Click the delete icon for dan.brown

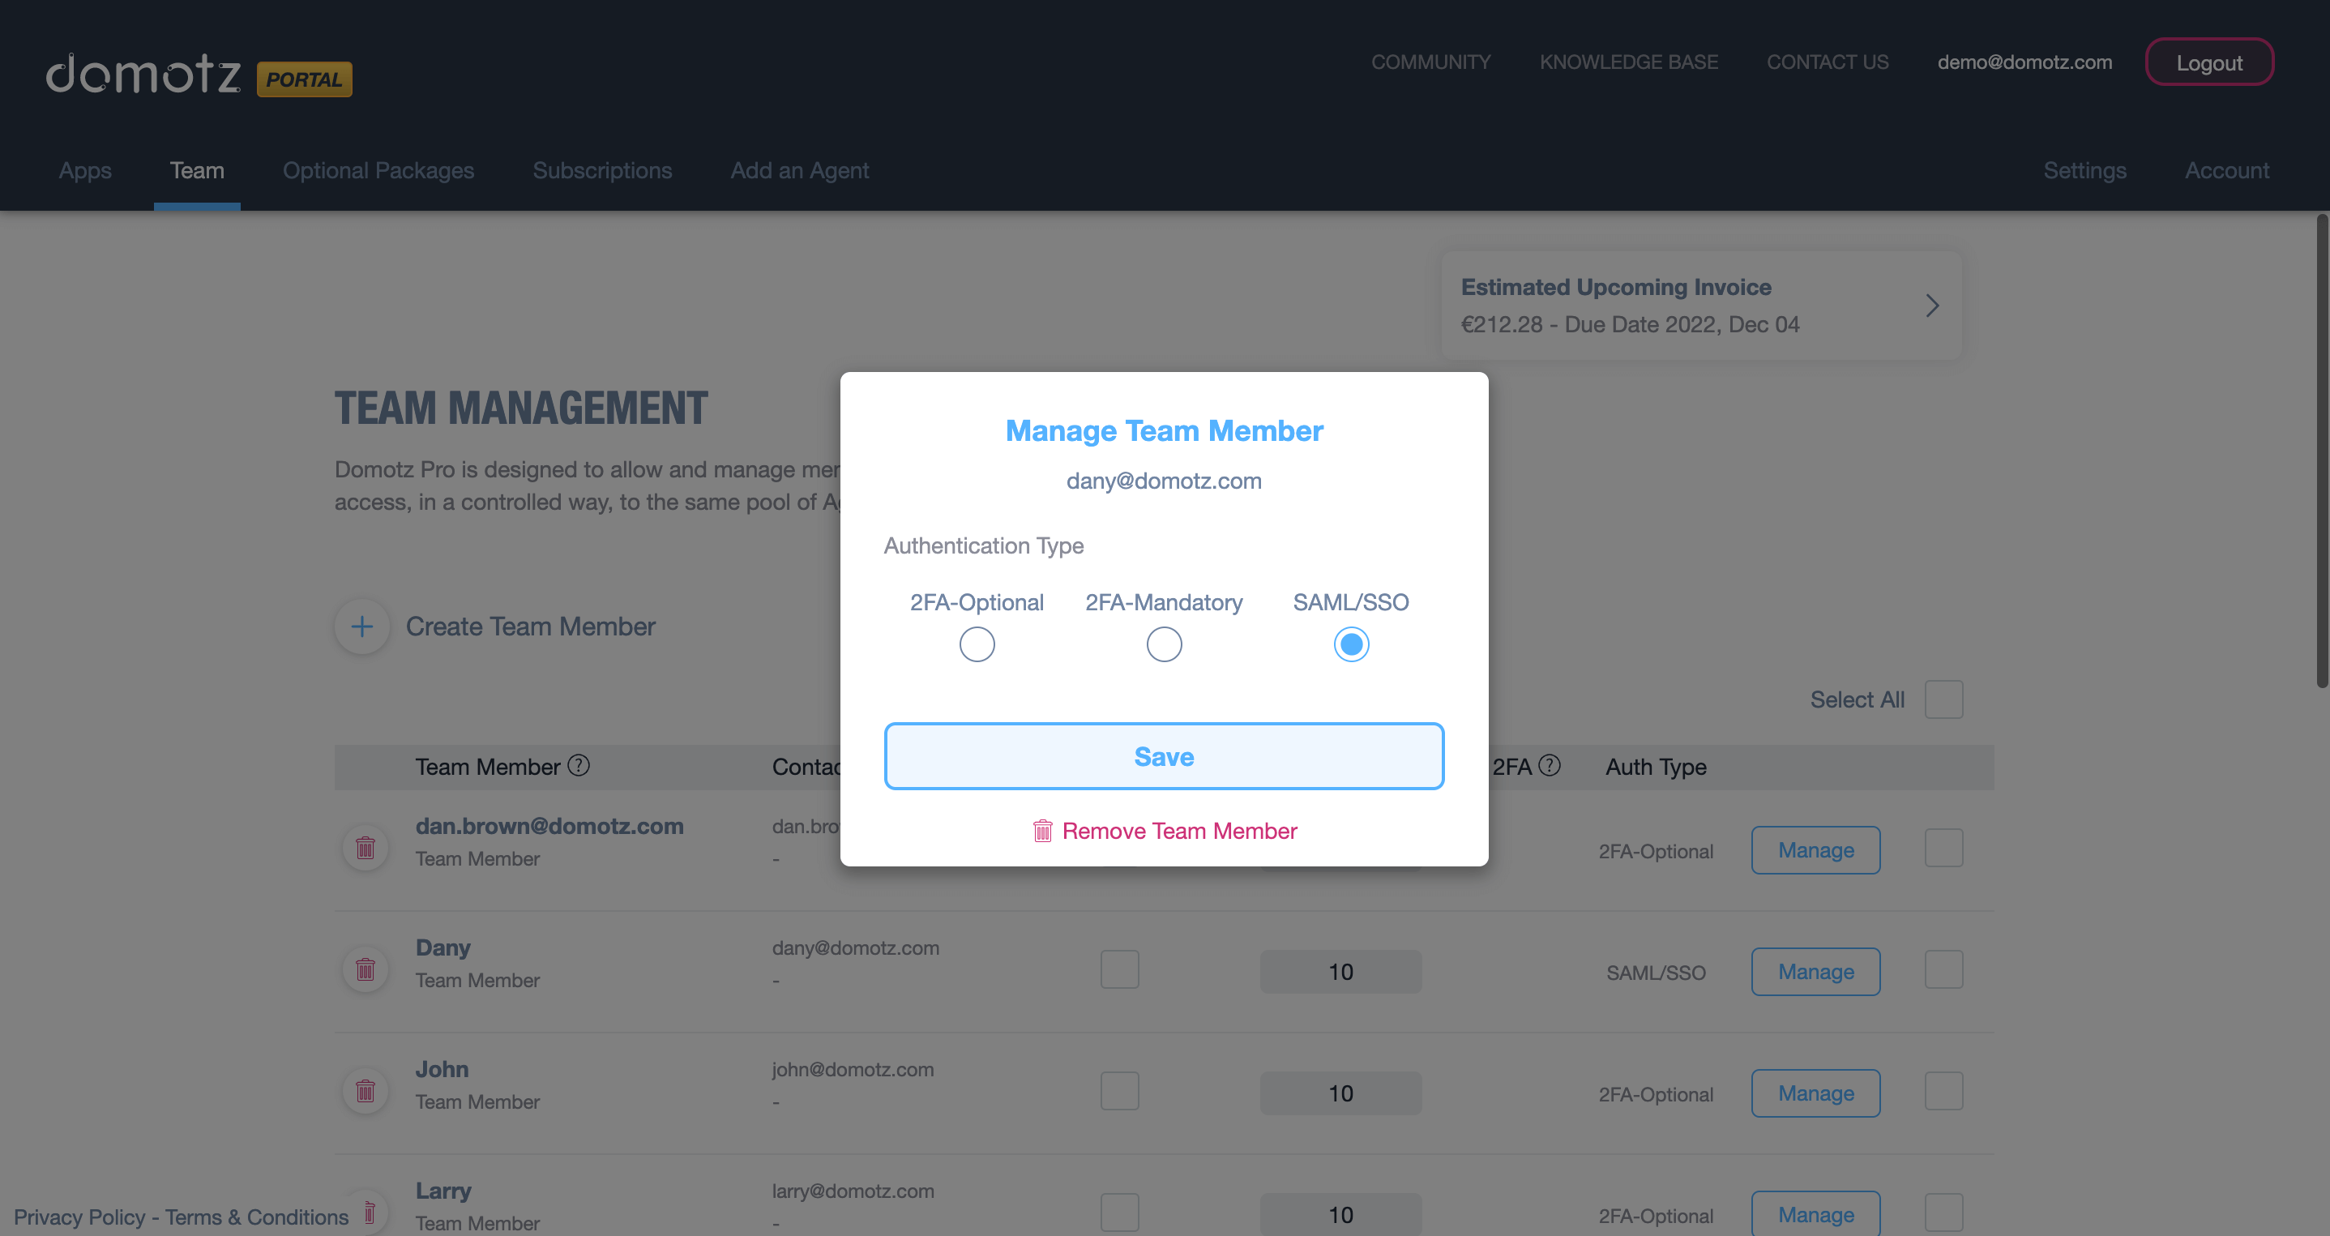(x=366, y=848)
